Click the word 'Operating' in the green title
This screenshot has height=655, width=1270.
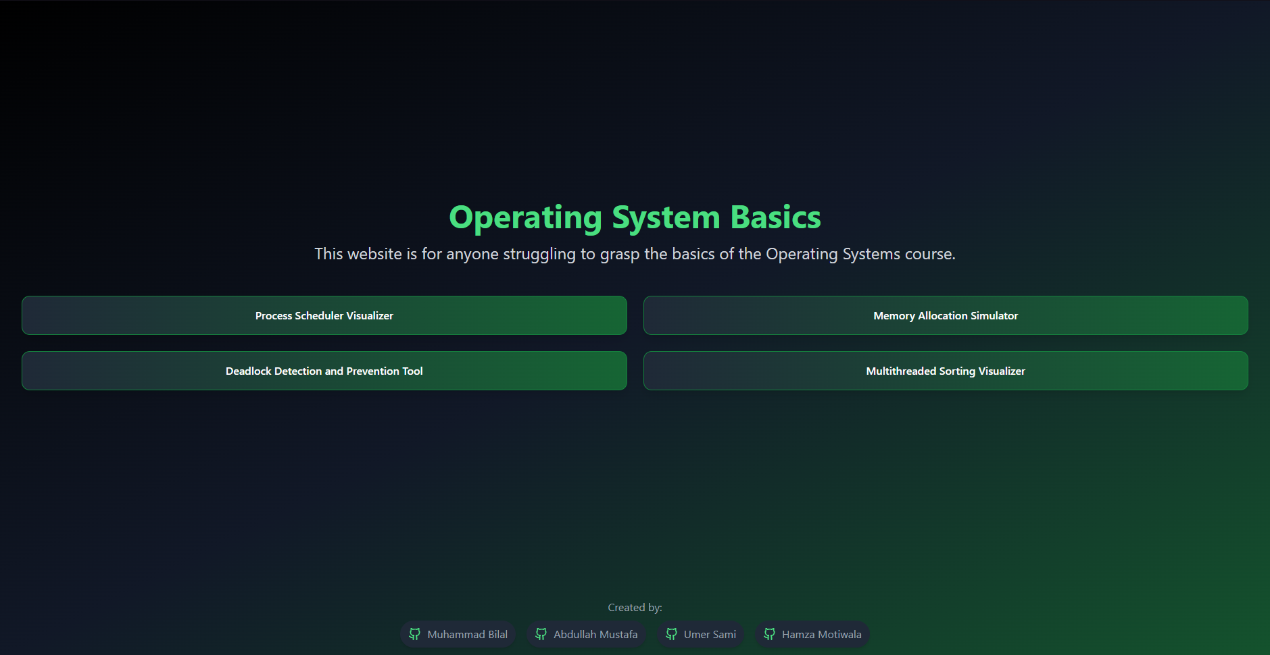525,217
